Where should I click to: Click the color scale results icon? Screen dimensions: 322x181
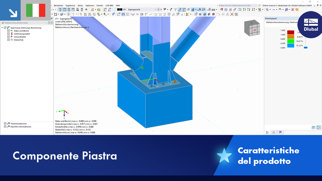(187, 14)
